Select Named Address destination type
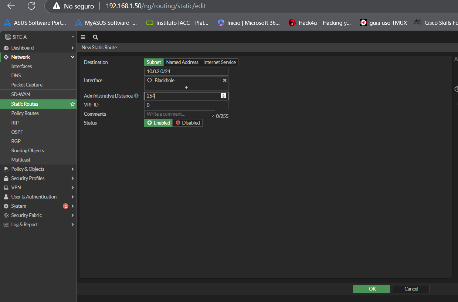Image resolution: width=458 pixels, height=302 pixels. 182,62
